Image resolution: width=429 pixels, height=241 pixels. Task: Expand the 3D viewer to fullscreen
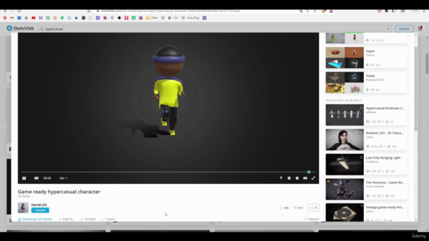pyautogui.click(x=313, y=178)
